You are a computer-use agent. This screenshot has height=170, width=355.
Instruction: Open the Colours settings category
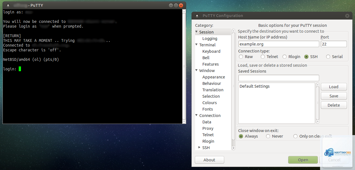click(x=210, y=103)
